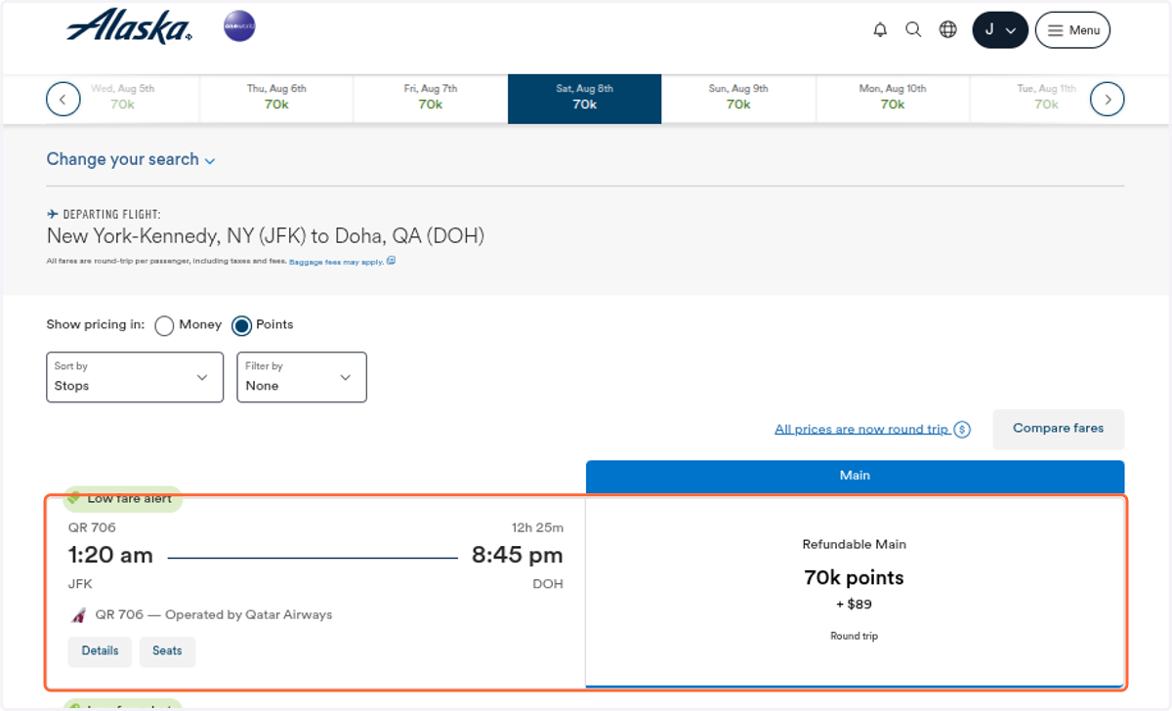The width and height of the screenshot is (1172, 711).
Task: Click the 8:45 pm arrival time
Action: (x=518, y=556)
